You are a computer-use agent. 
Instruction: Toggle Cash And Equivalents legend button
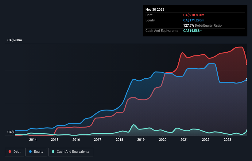click(x=71, y=152)
